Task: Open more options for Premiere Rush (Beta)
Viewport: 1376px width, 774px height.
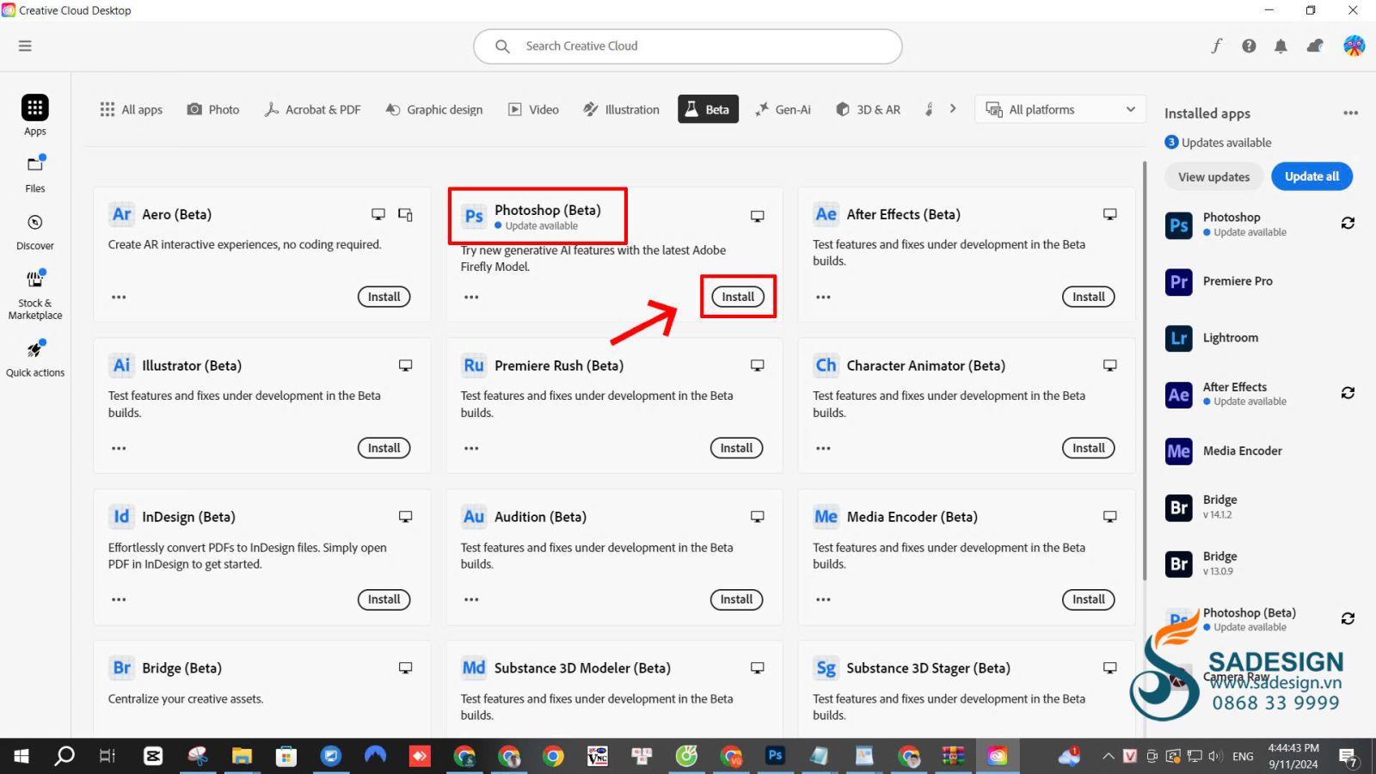Action: coord(471,448)
